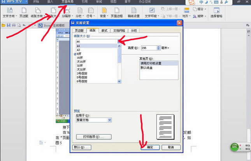Click the Sogou S input method logo
Viewport: 251px width, 161px height.
tap(191, 2)
